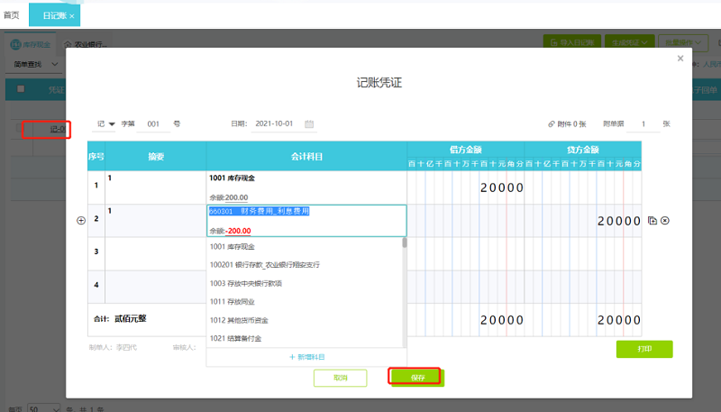Viewport: 721px width, 412px height.
Task: Switch to the 首页 tab
Action: pyautogui.click(x=12, y=15)
